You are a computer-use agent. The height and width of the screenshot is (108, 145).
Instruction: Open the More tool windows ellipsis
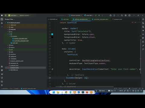point(2,27)
